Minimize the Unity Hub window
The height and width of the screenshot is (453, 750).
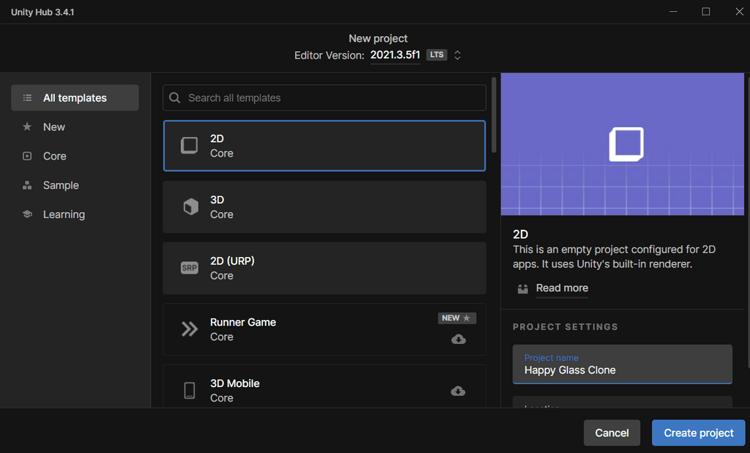(x=673, y=12)
